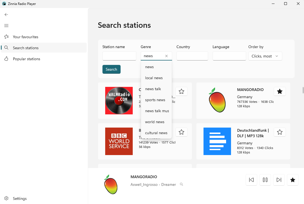This screenshot has width=304, height=204.
Task: Toggle the hamburger navigation menu
Action: point(6,26)
